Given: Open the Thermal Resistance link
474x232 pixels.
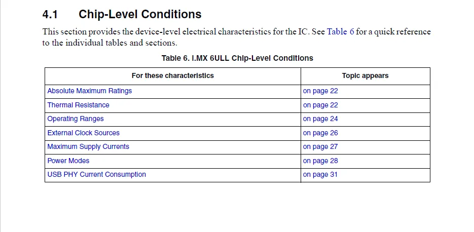Looking at the screenshot, I should click(78, 105).
